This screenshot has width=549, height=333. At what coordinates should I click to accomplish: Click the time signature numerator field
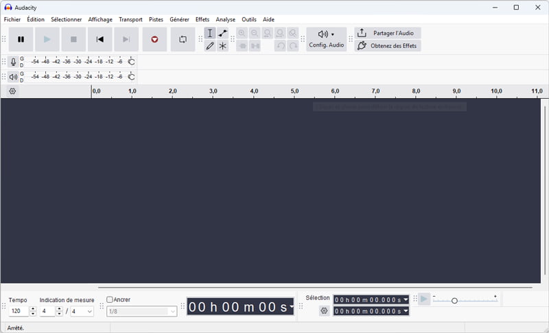click(x=47, y=311)
